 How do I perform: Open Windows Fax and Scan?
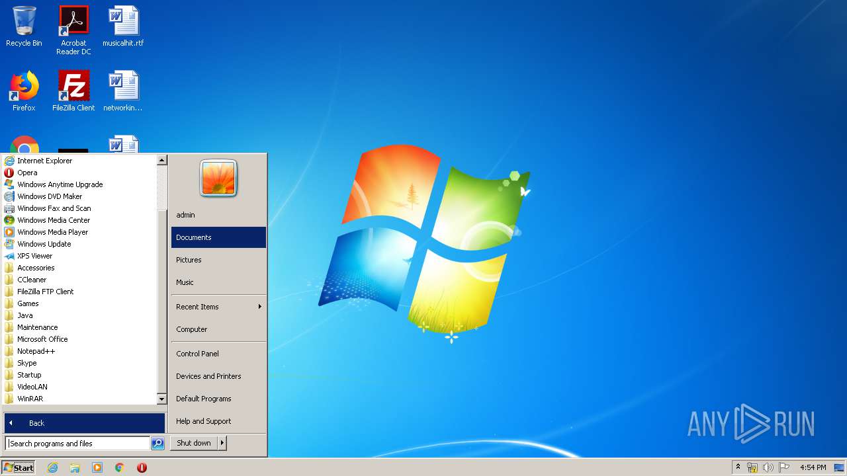tap(79, 208)
